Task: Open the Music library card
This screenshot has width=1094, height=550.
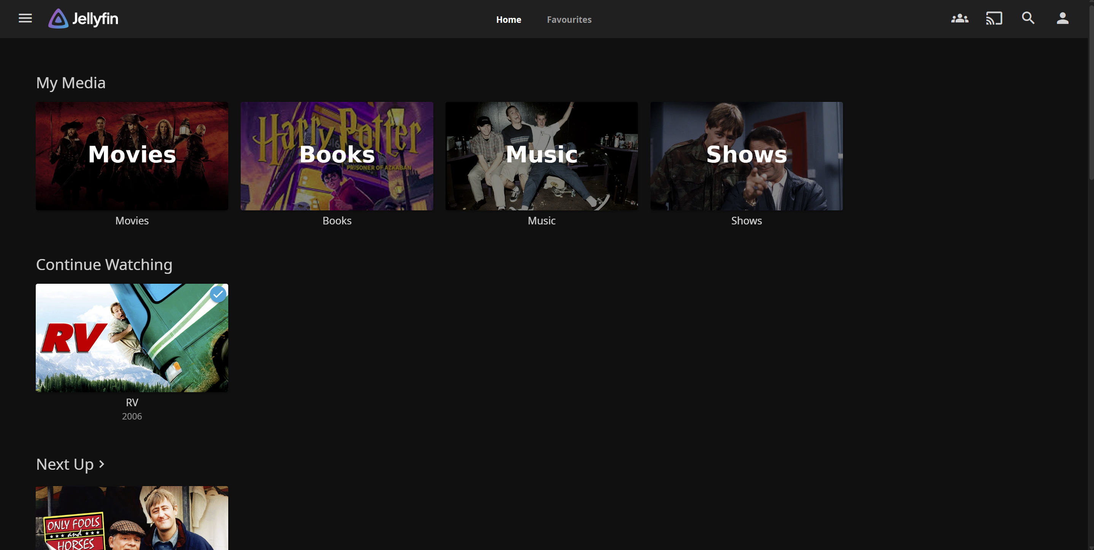Action: tap(541, 156)
